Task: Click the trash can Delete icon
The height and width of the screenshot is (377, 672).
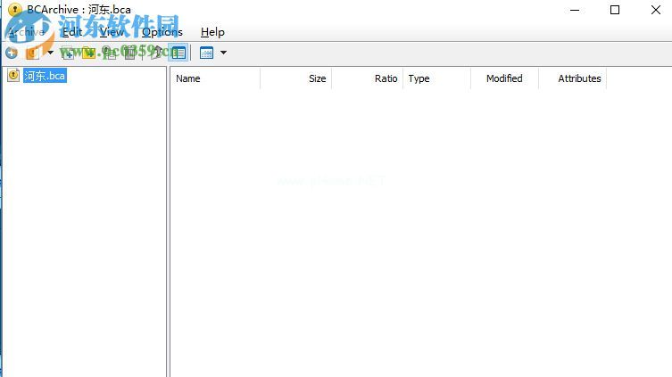Action: 129,53
